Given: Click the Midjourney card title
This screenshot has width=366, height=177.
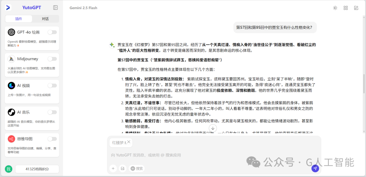Looking at the screenshot, I should point(27,59).
